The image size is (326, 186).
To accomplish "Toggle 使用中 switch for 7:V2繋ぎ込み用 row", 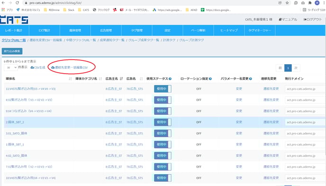I will coord(163,167).
